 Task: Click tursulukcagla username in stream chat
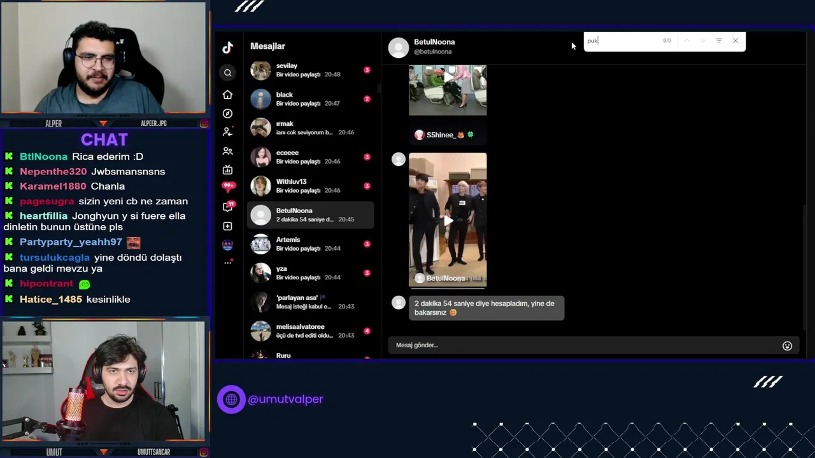pyautogui.click(x=55, y=258)
